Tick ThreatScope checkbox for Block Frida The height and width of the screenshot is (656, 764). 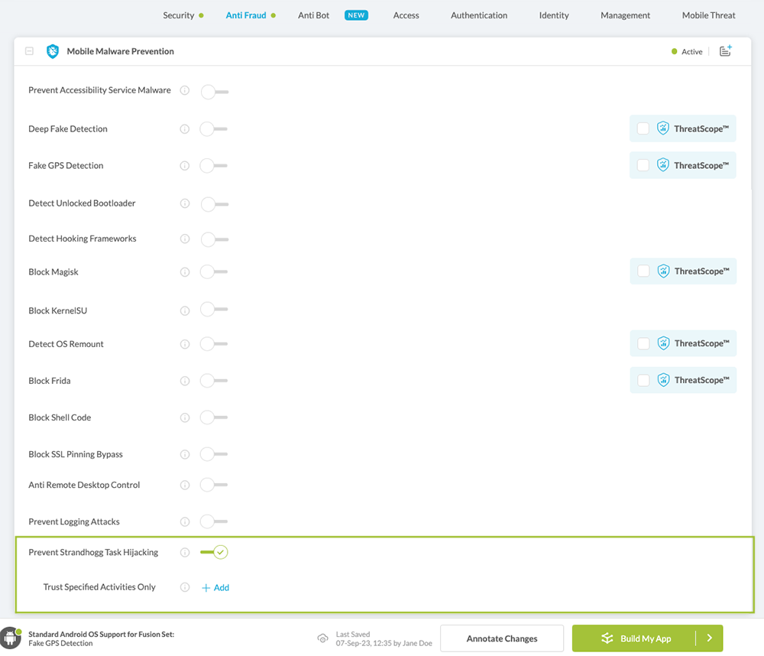pos(643,380)
